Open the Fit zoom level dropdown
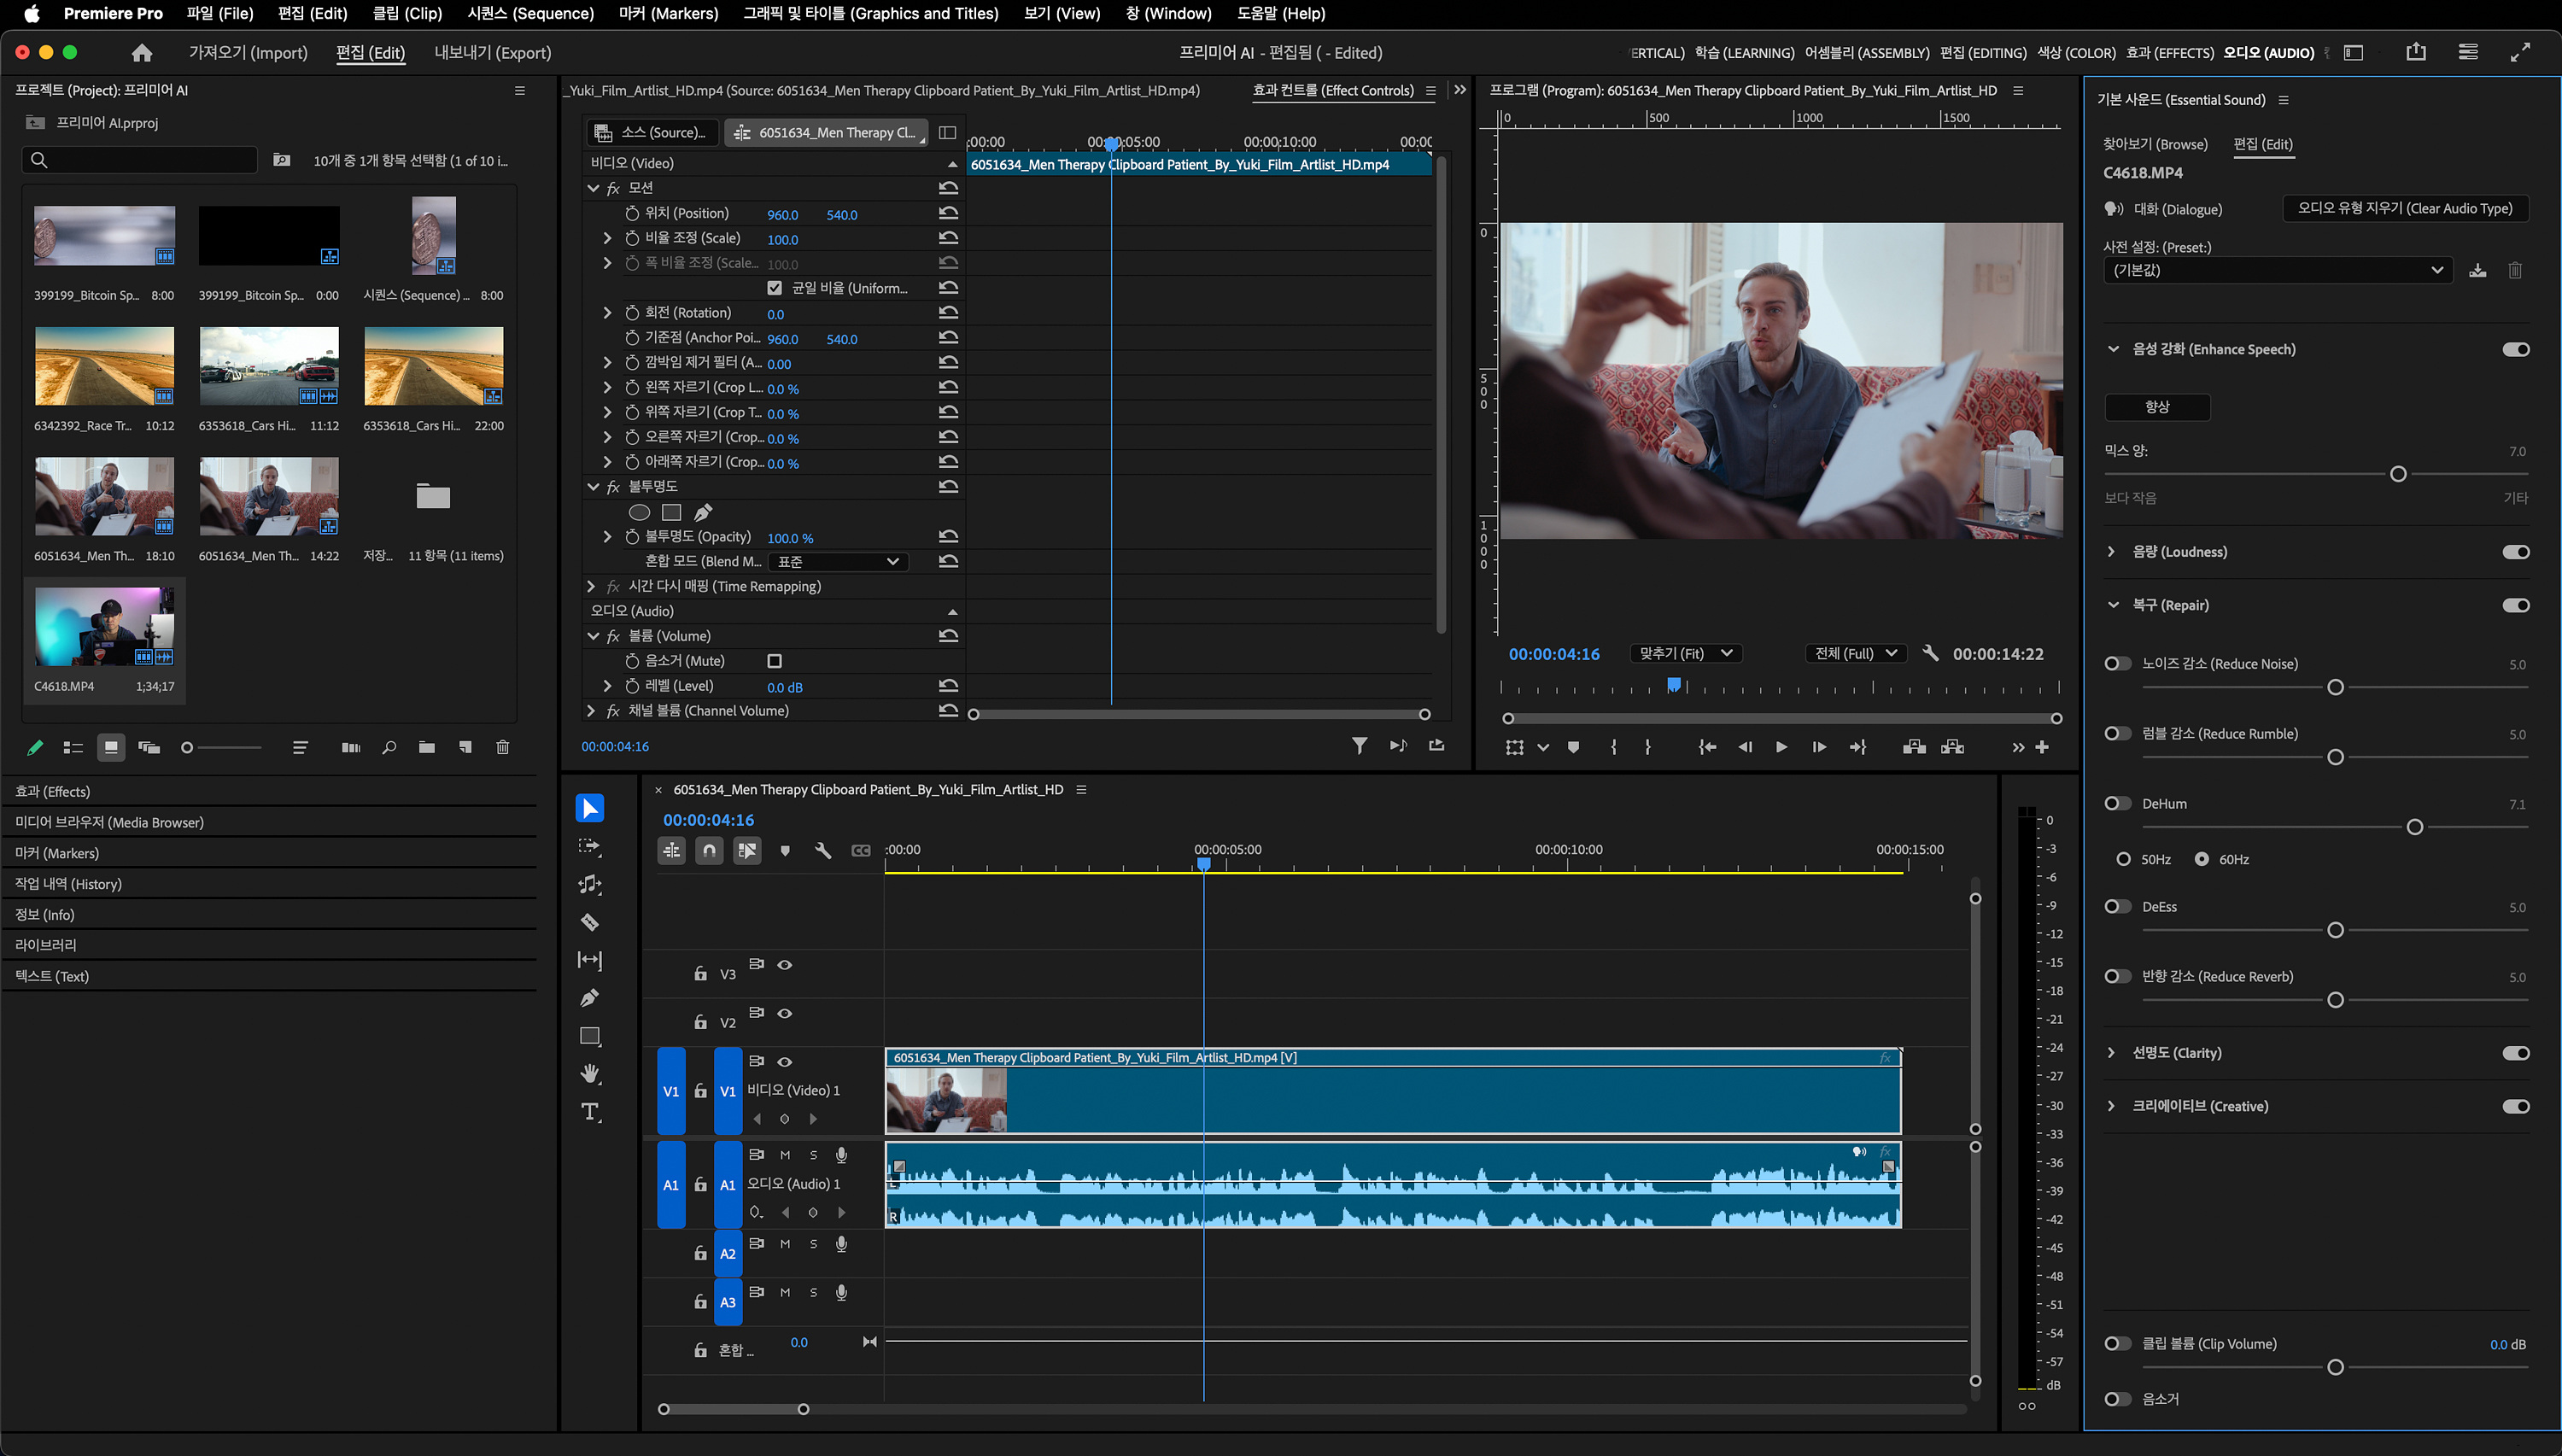This screenshot has width=2562, height=1456. 1685,653
